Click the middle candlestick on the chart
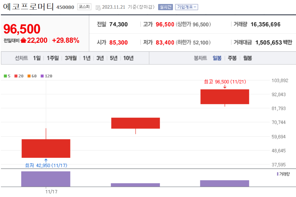 click(x=136, y=123)
